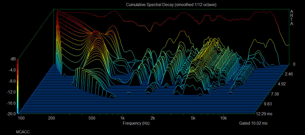Click the '12.29 ms' time axis label
The width and height of the screenshot is (305, 135).
tap(265, 114)
